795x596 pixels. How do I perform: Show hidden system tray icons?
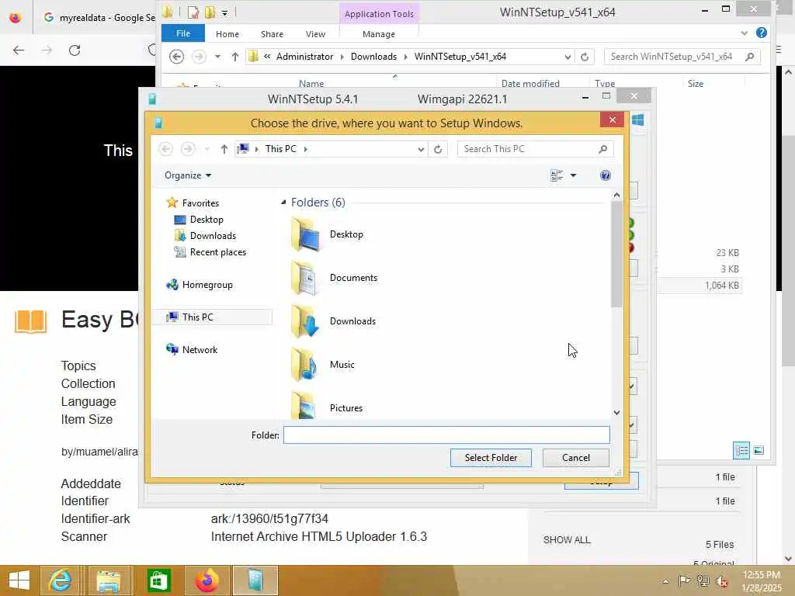[665, 581]
